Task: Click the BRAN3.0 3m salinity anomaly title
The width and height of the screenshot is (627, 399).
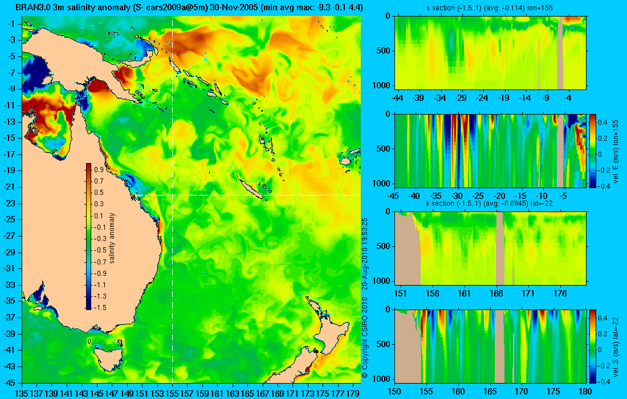Action: coord(189,7)
